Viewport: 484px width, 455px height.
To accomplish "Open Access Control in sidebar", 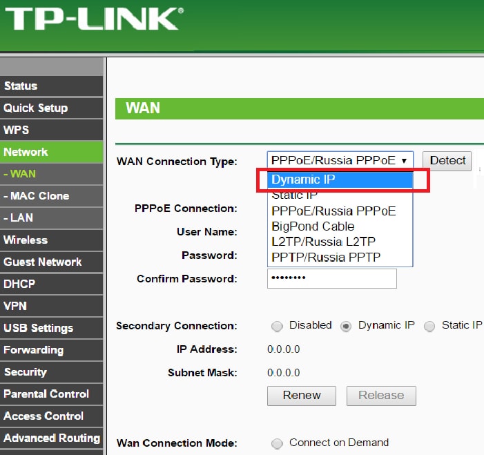I will click(x=51, y=416).
